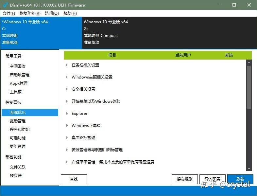Click the 控制面板 section header
This screenshot has width=257, height=196.
[13, 102]
